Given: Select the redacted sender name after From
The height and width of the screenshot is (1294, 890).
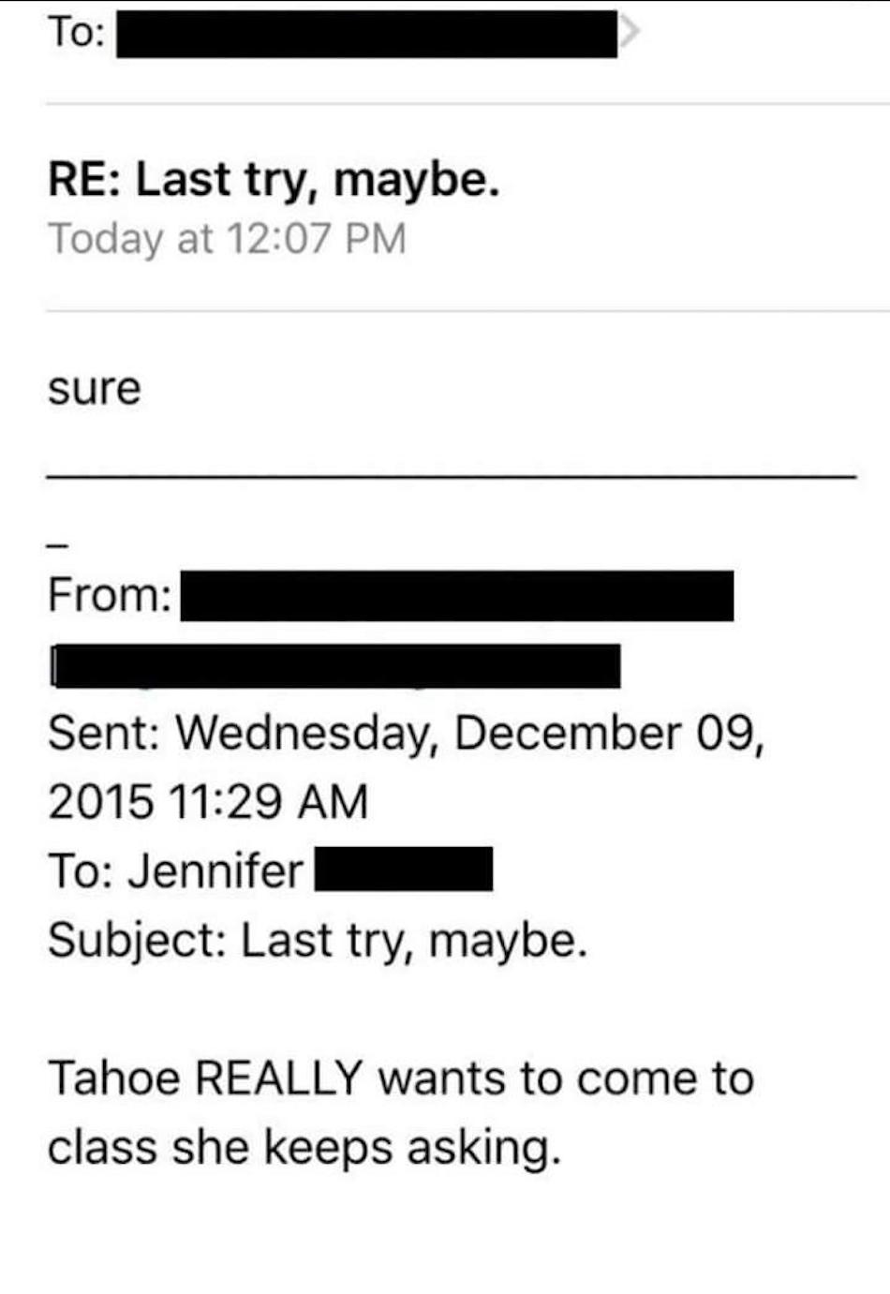Looking at the screenshot, I should pos(457,595).
